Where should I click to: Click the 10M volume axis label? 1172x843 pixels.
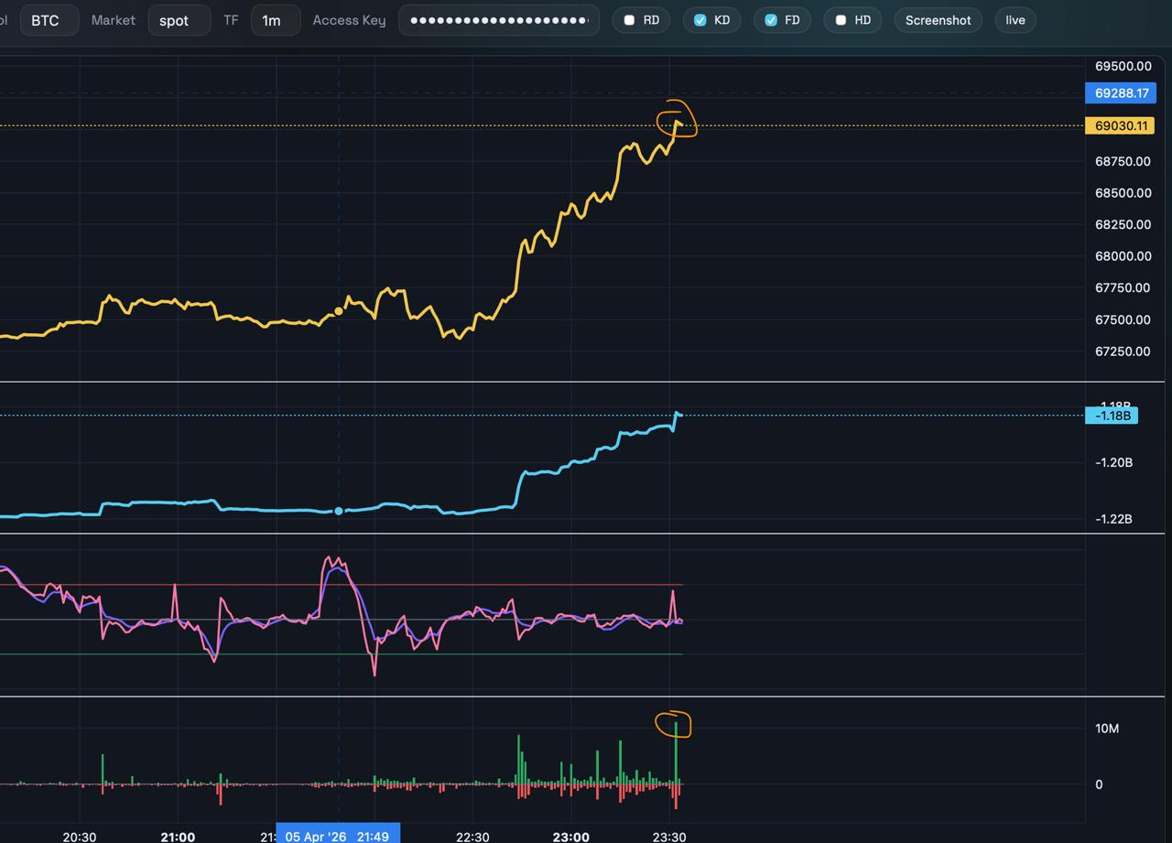pos(1106,729)
